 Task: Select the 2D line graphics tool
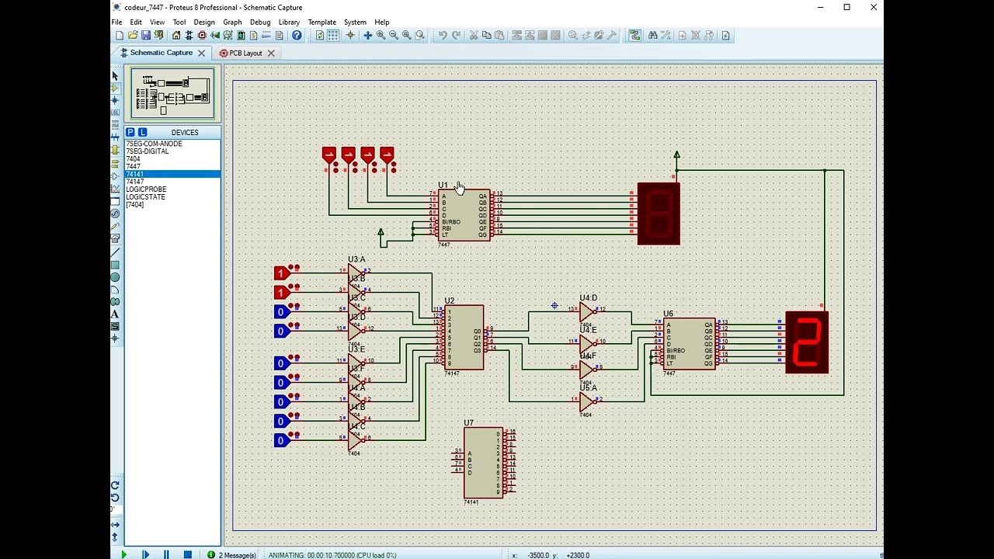coord(115,253)
